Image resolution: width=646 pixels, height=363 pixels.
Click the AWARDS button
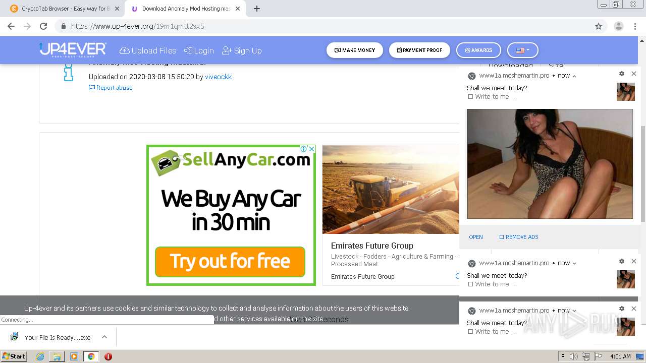pyautogui.click(x=478, y=50)
